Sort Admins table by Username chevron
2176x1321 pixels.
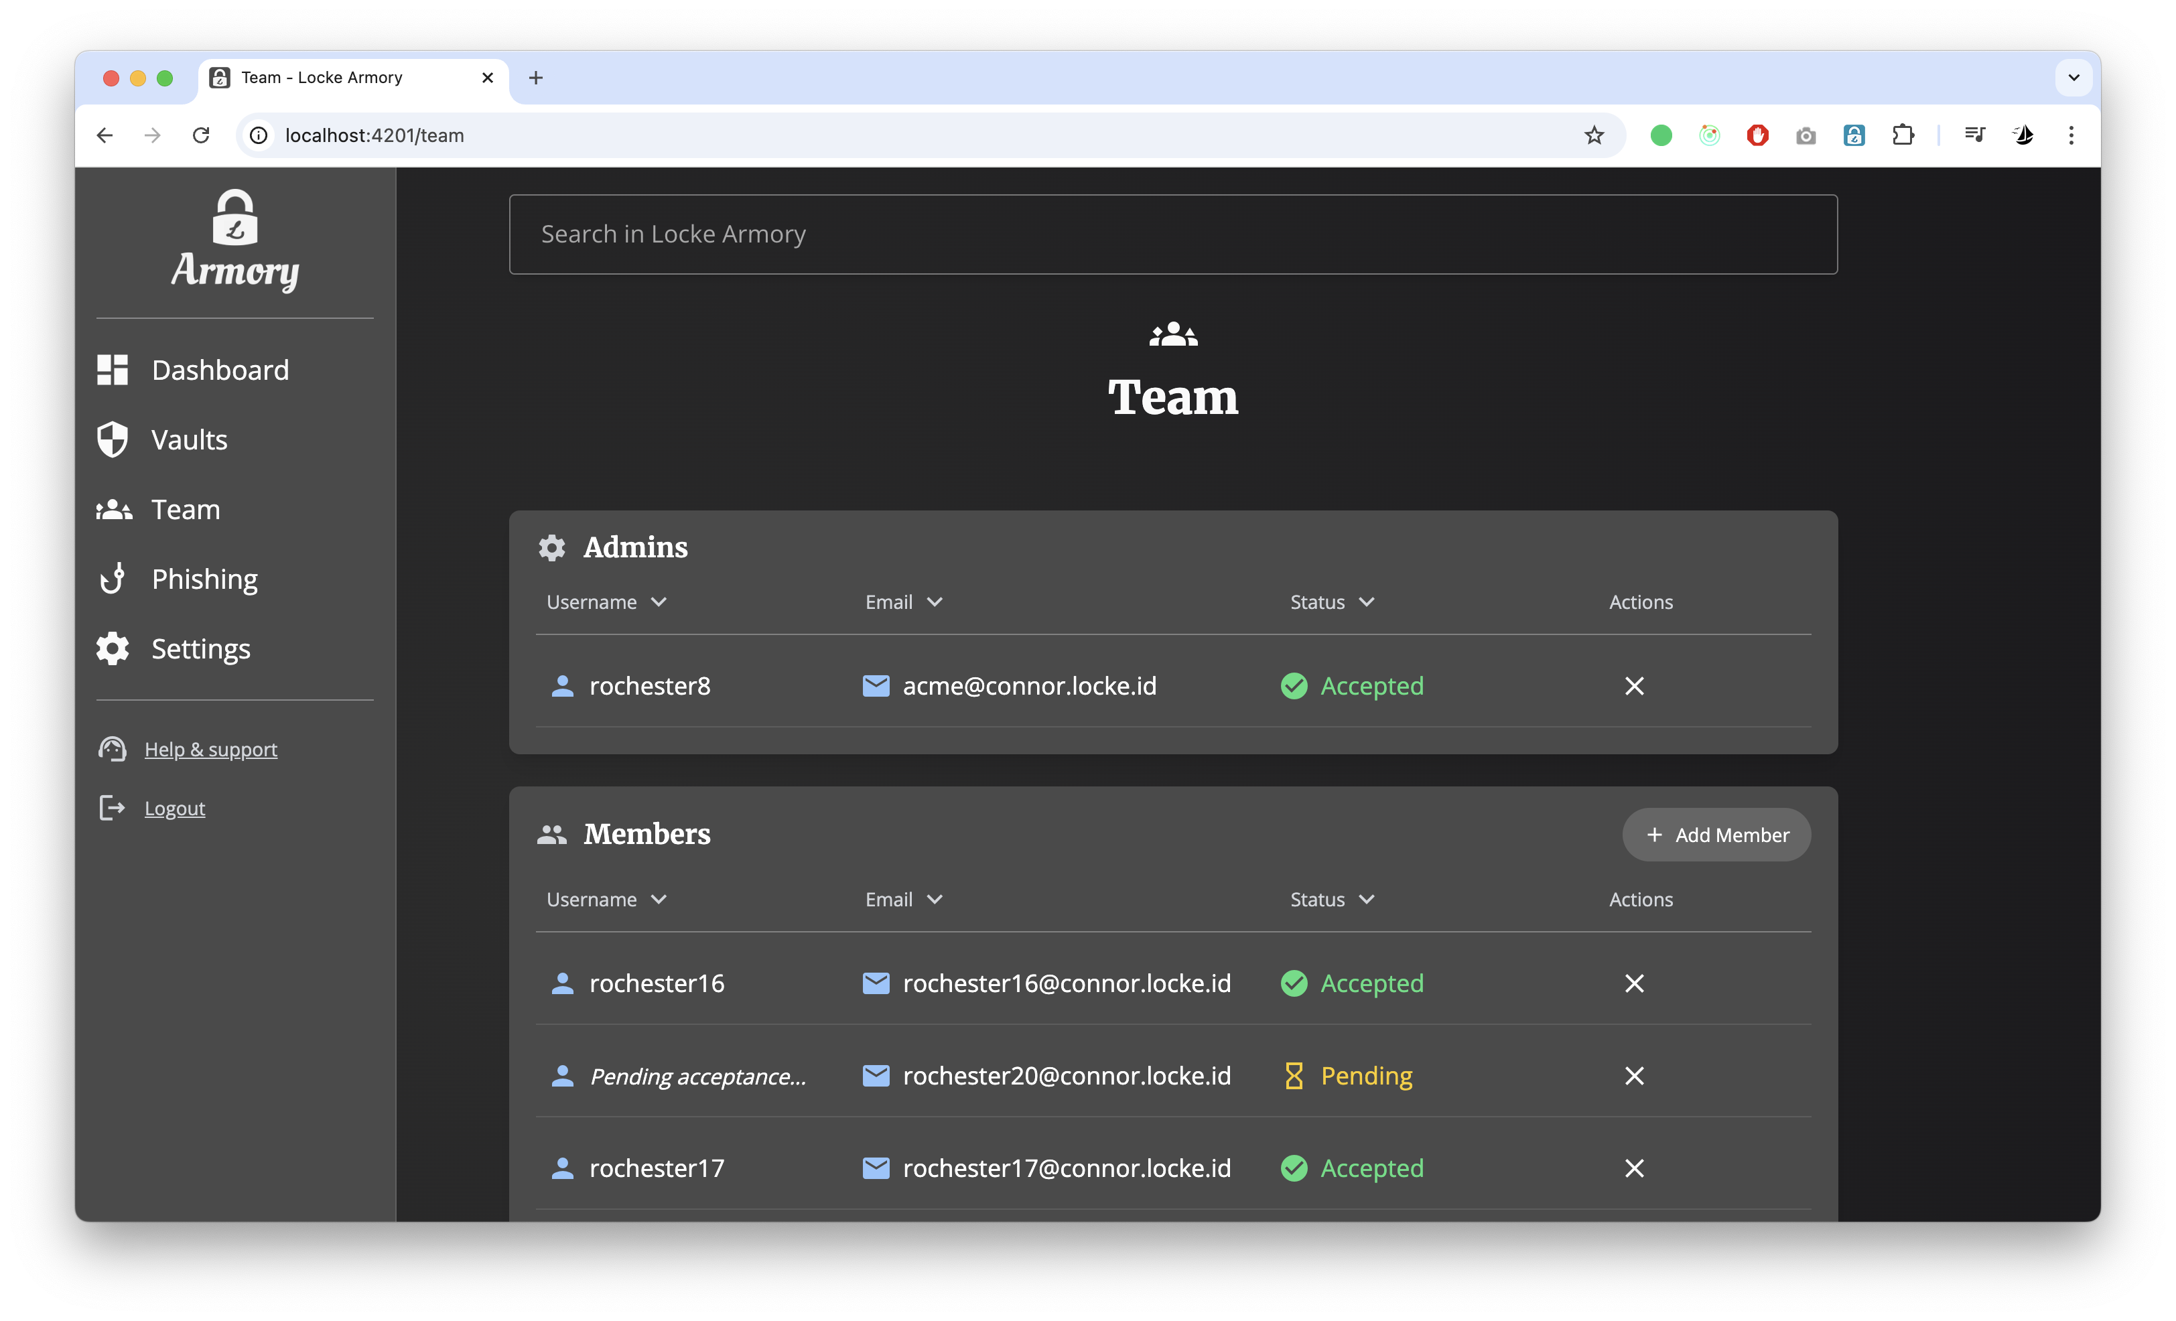[x=659, y=602]
